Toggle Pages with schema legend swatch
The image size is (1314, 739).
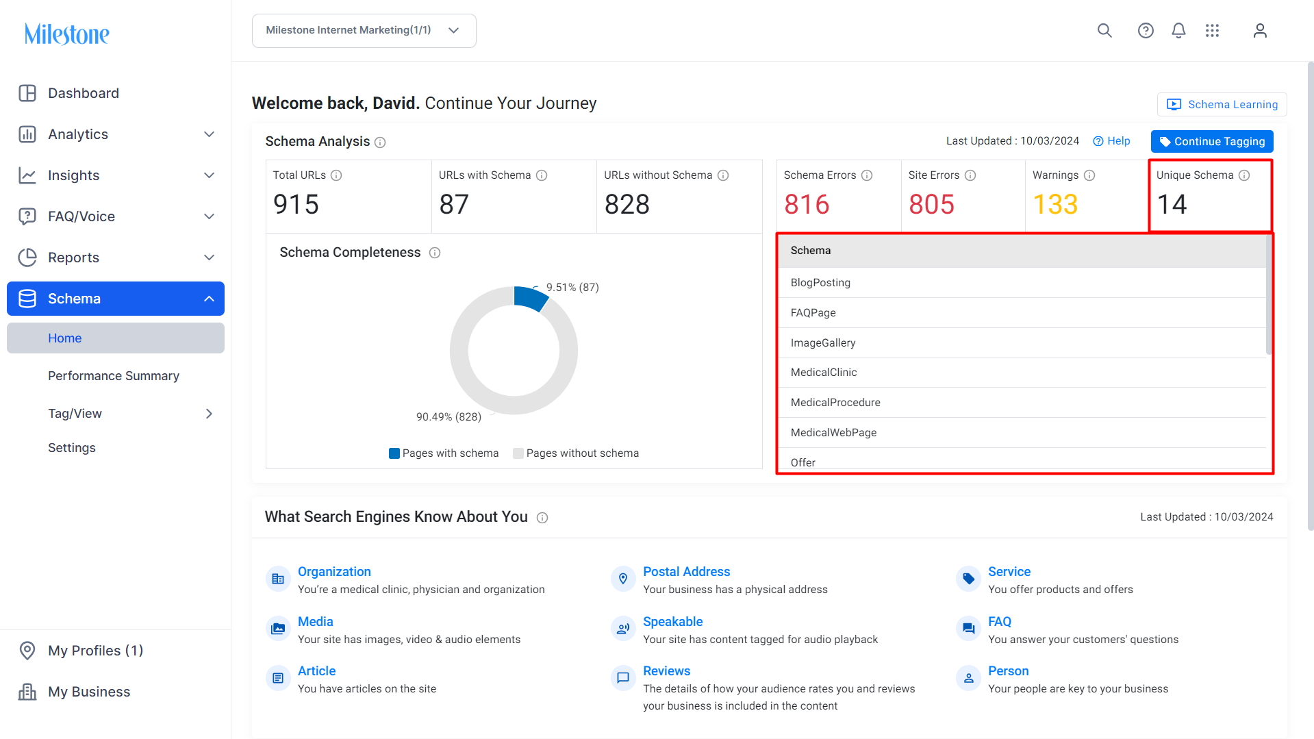pyautogui.click(x=394, y=453)
